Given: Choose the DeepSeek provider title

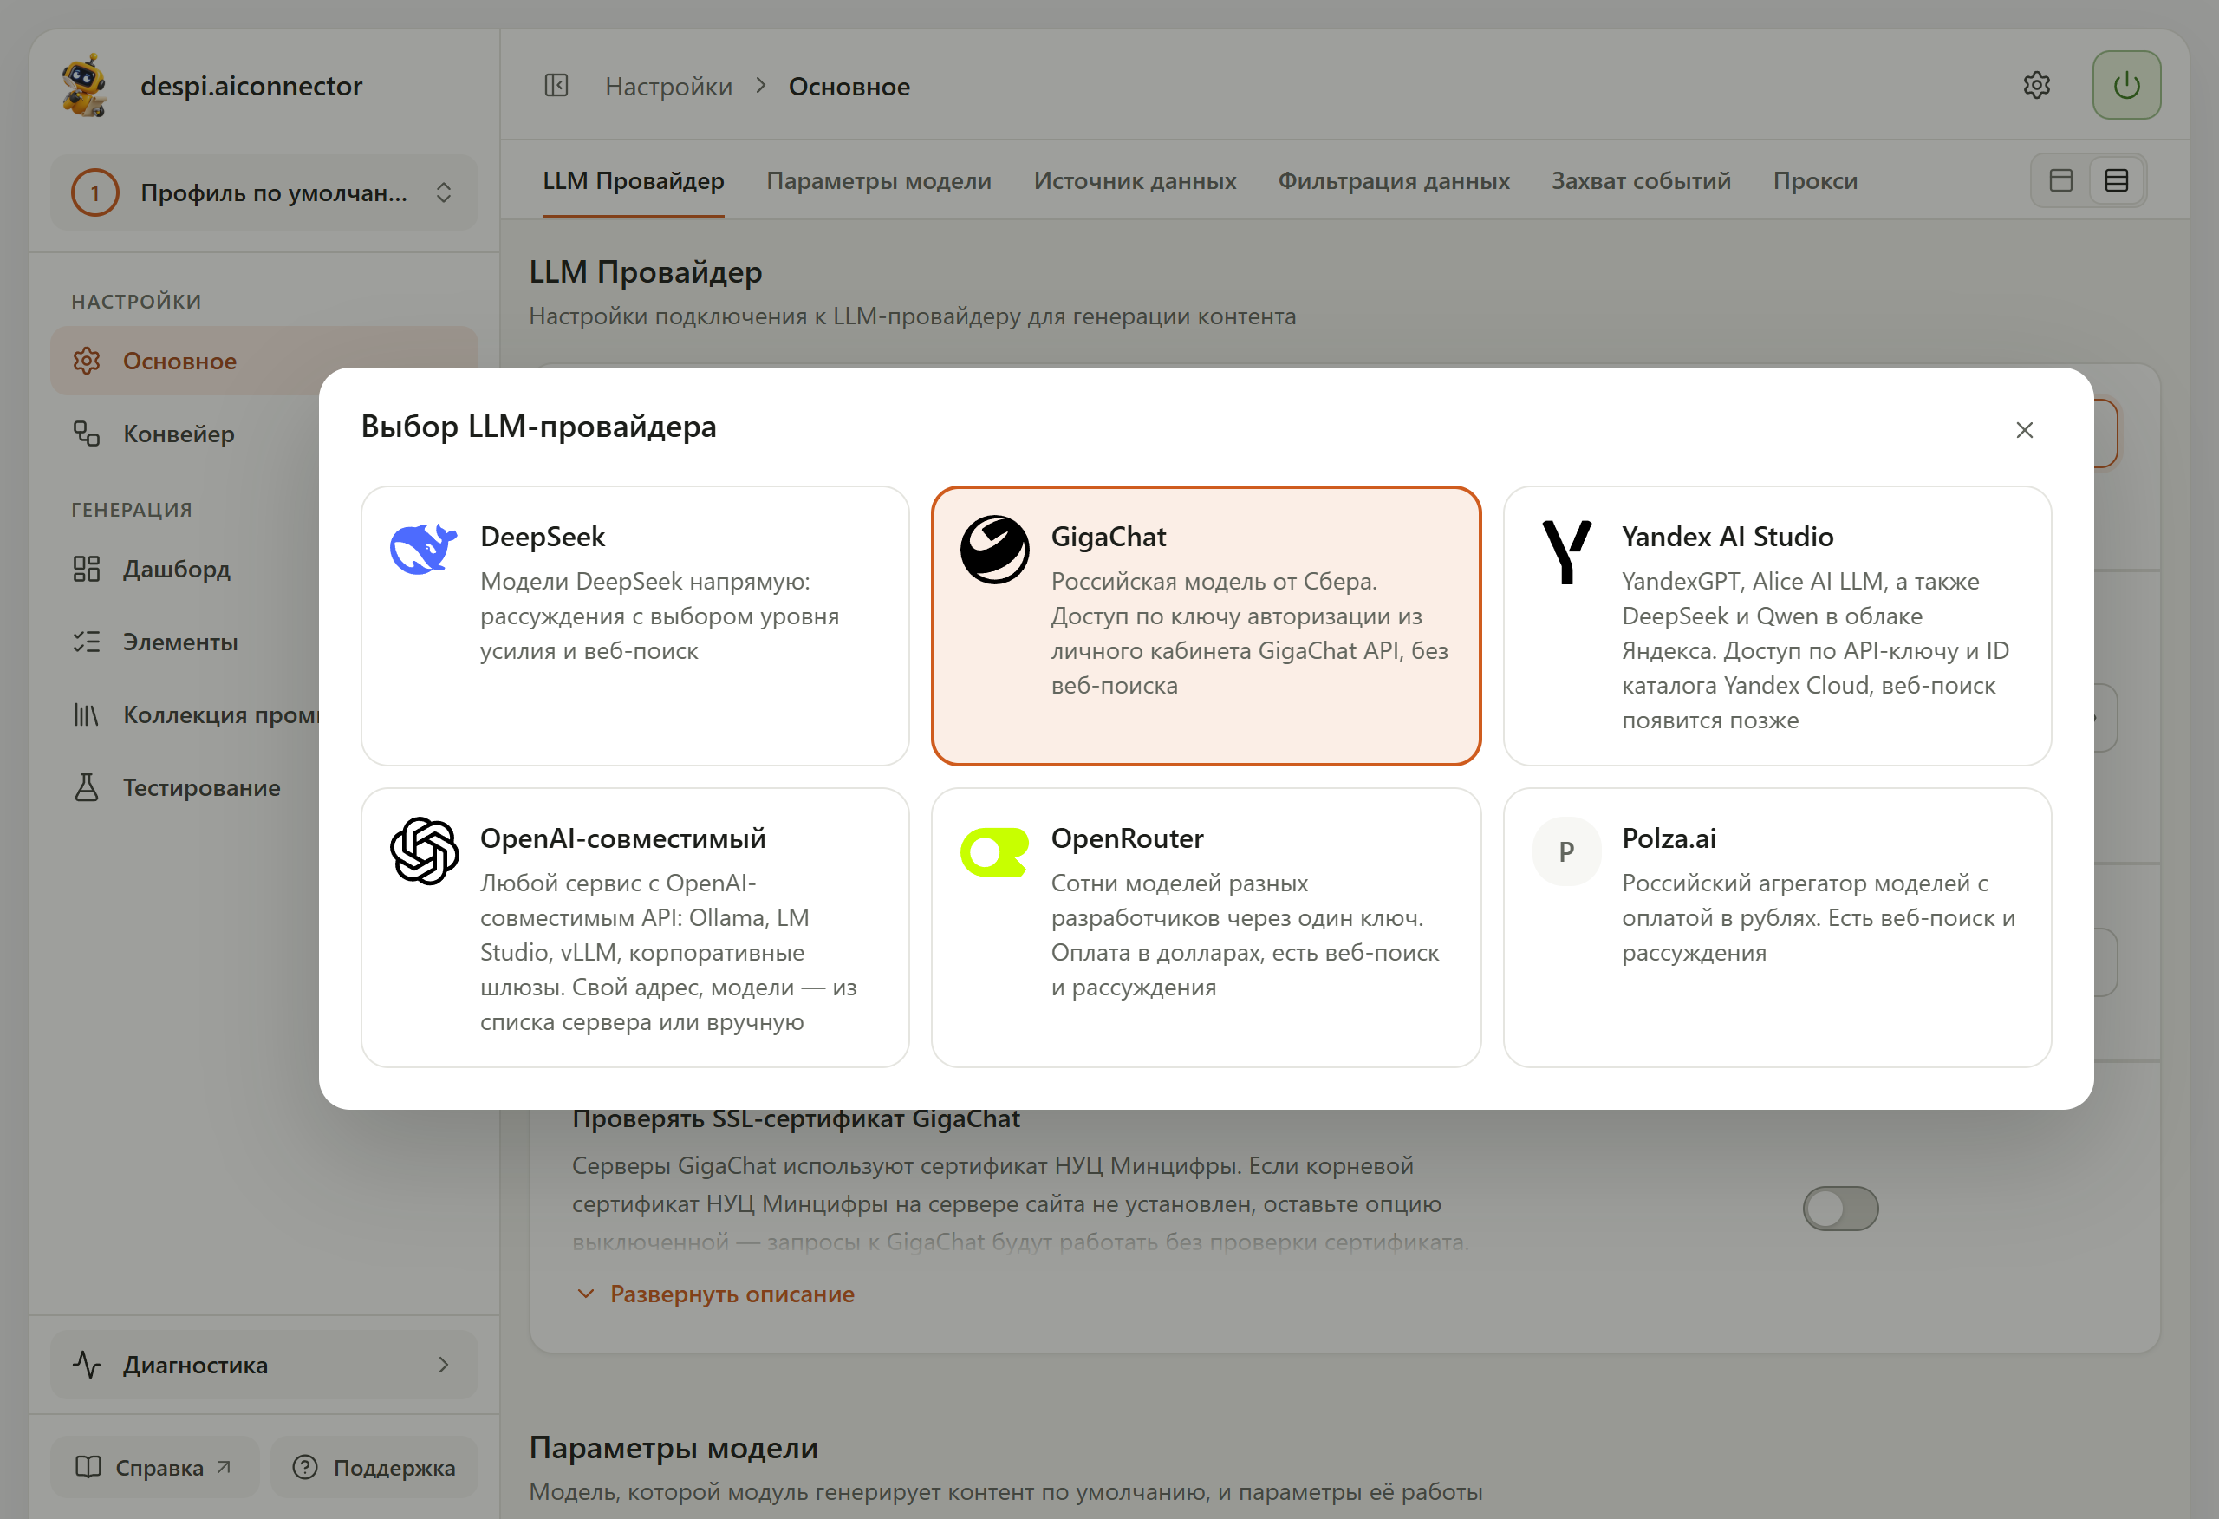Looking at the screenshot, I should [543, 537].
